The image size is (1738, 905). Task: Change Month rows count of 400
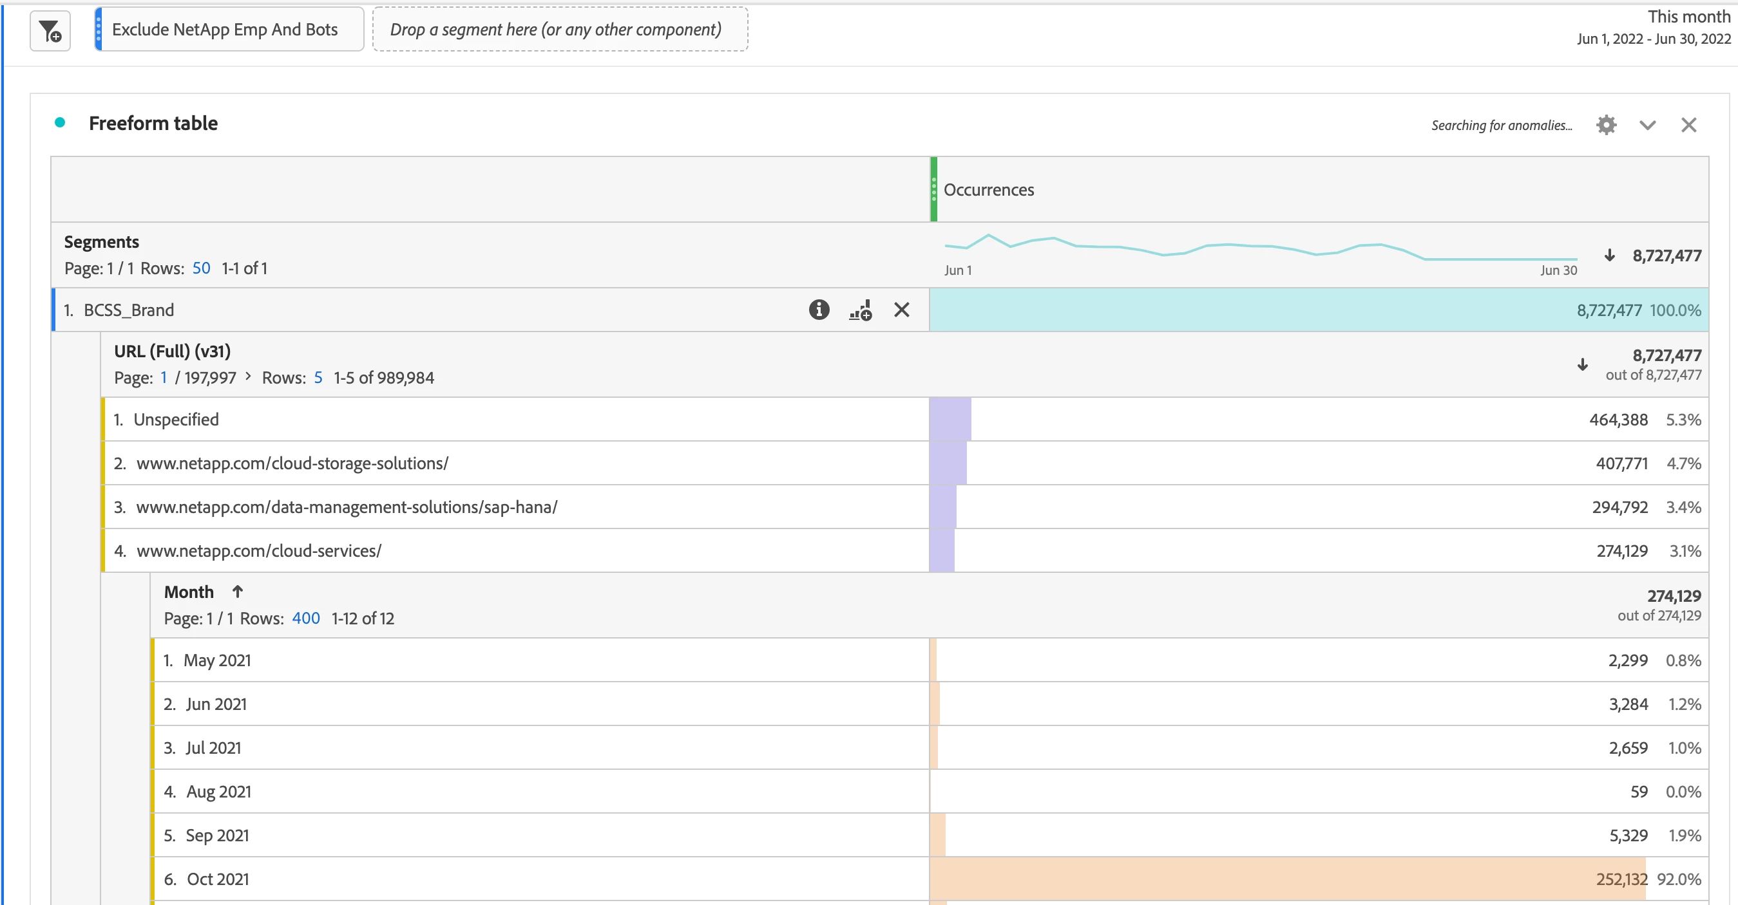pyautogui.click(x=305, y=619)
